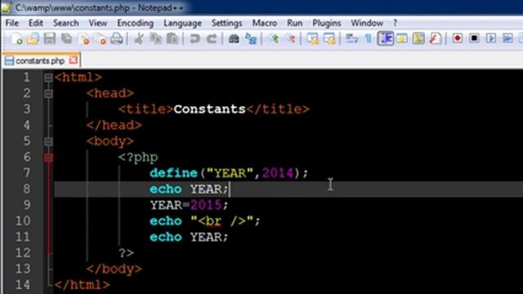Toggle word wrap toolbar icon
The width and height of the screenshot is (523, 294).
[351, 38]
